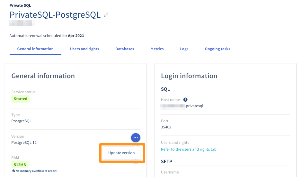Click the Apr 2021 automatic renewal date
The width and height of the screenshot is (302, 177).
click(76, 36)
